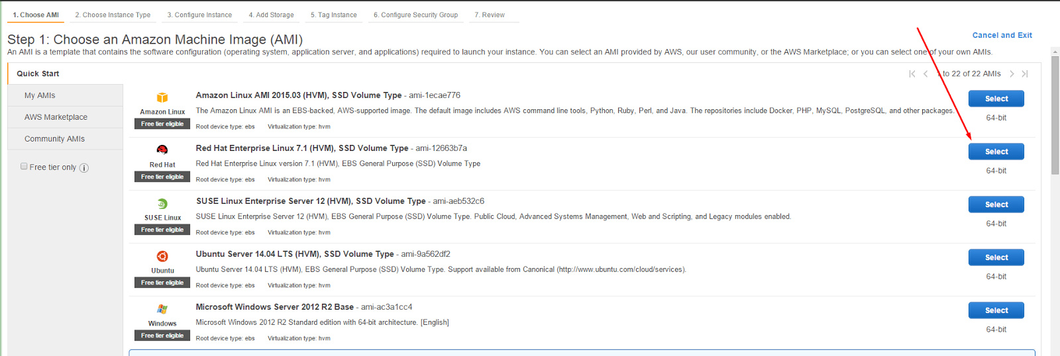The height and width of the screenshot is (356, 1060).
Task: Click the Free tier eligible badge under SUSE Linux
Action: 162,230
